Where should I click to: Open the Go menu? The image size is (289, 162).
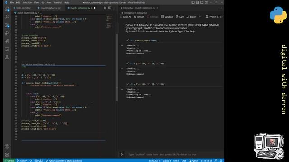click(43, 3)
